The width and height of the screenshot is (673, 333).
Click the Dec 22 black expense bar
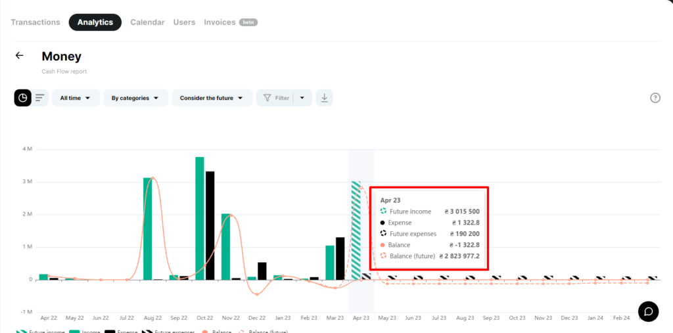[262, 271]
